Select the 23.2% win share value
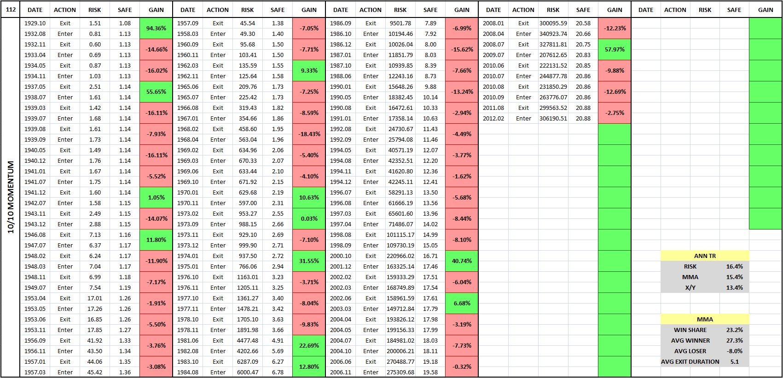The image size is (783, 378). [x=734, y=330]
